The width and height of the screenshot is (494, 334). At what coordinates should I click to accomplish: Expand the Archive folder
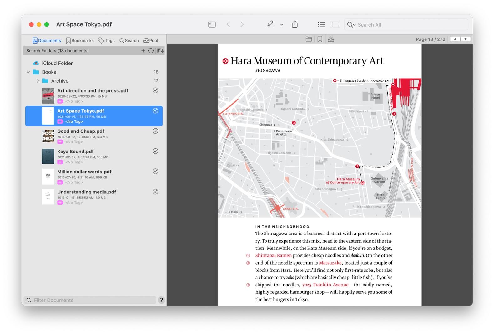[x=38, y=81]
